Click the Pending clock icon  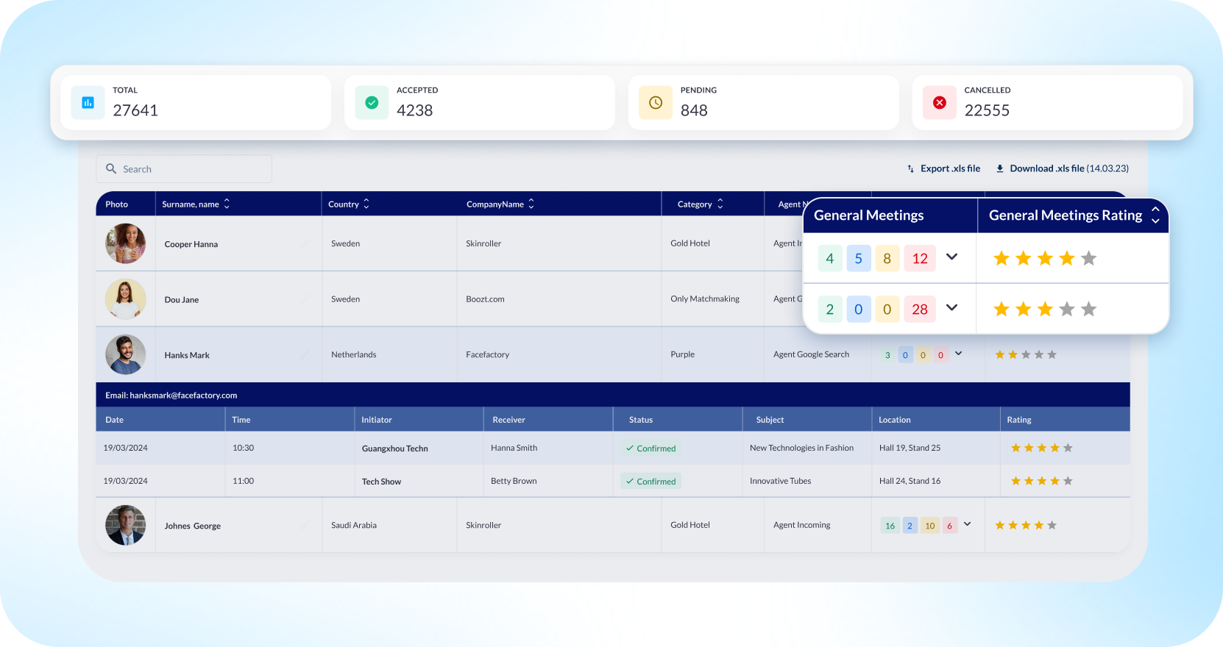656,103
